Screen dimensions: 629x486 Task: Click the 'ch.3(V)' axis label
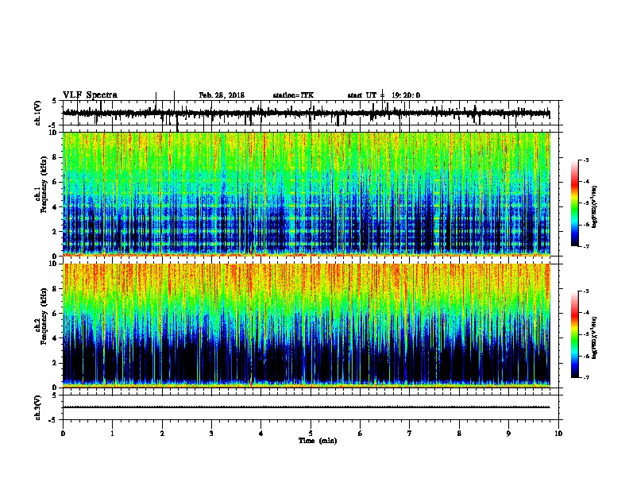pyautogui.click(x=38, y=407)
